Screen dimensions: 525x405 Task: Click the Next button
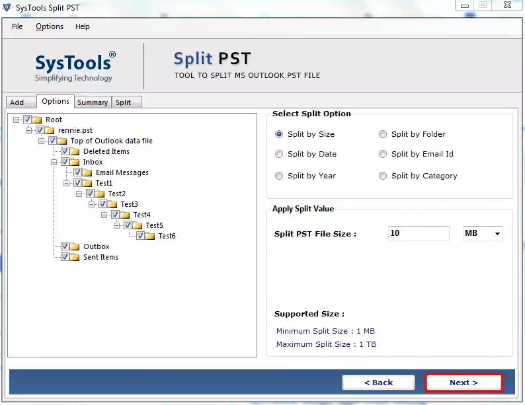pyautogui.click(x=464, y=383)
